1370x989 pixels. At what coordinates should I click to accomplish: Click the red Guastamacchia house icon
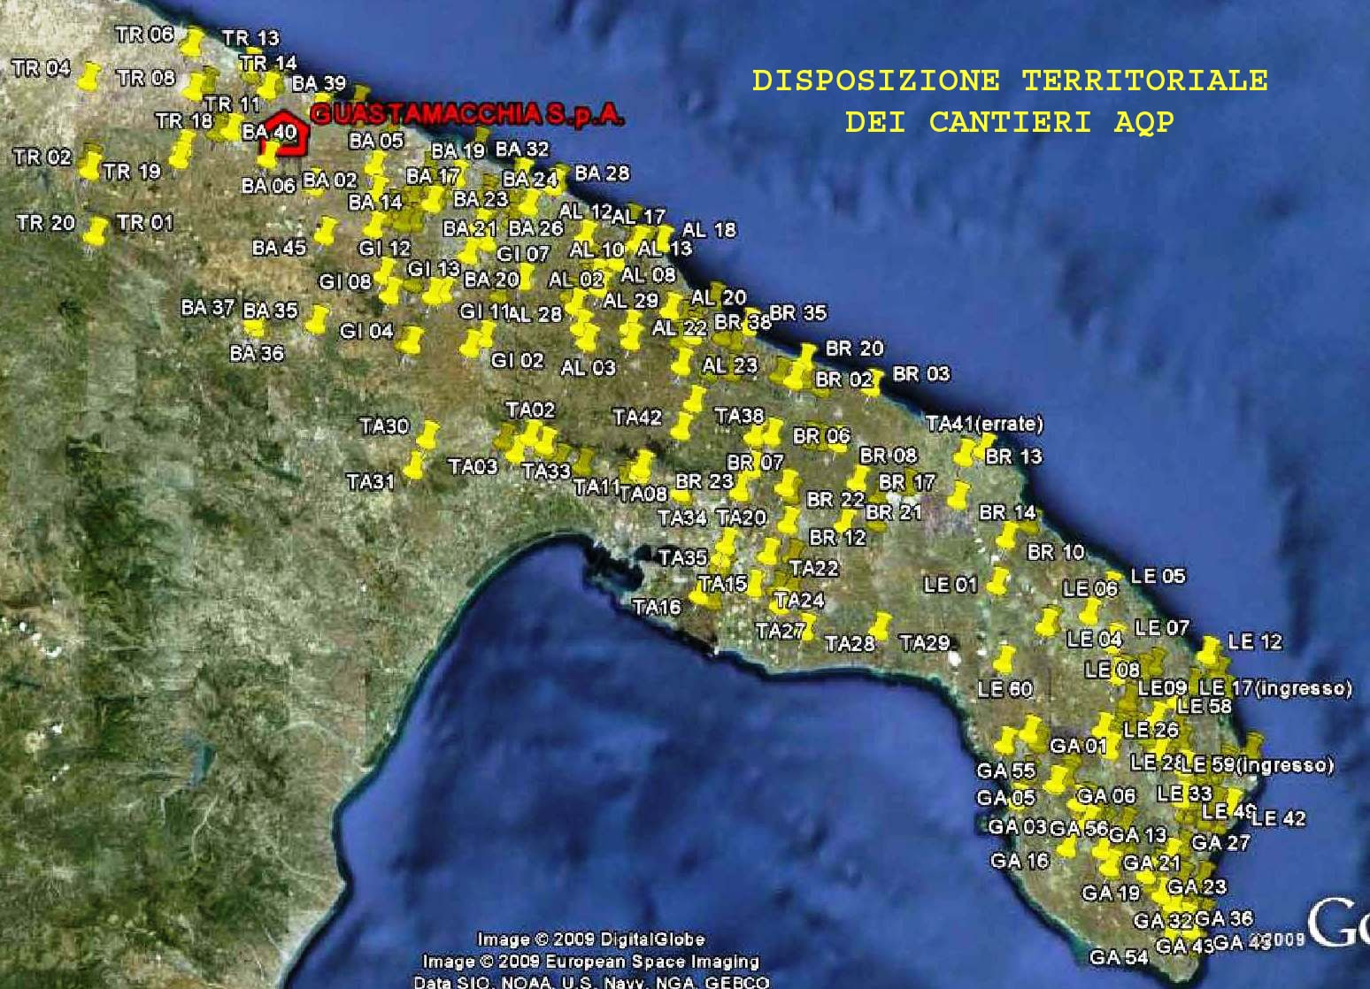point(282,132)
